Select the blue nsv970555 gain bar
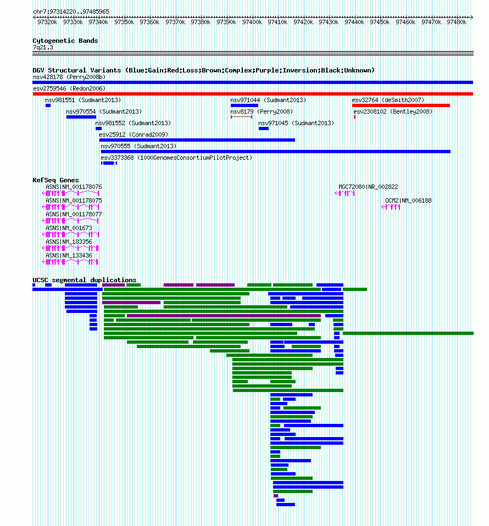This screenshot has width=489, height=526. tap(276, 152)
